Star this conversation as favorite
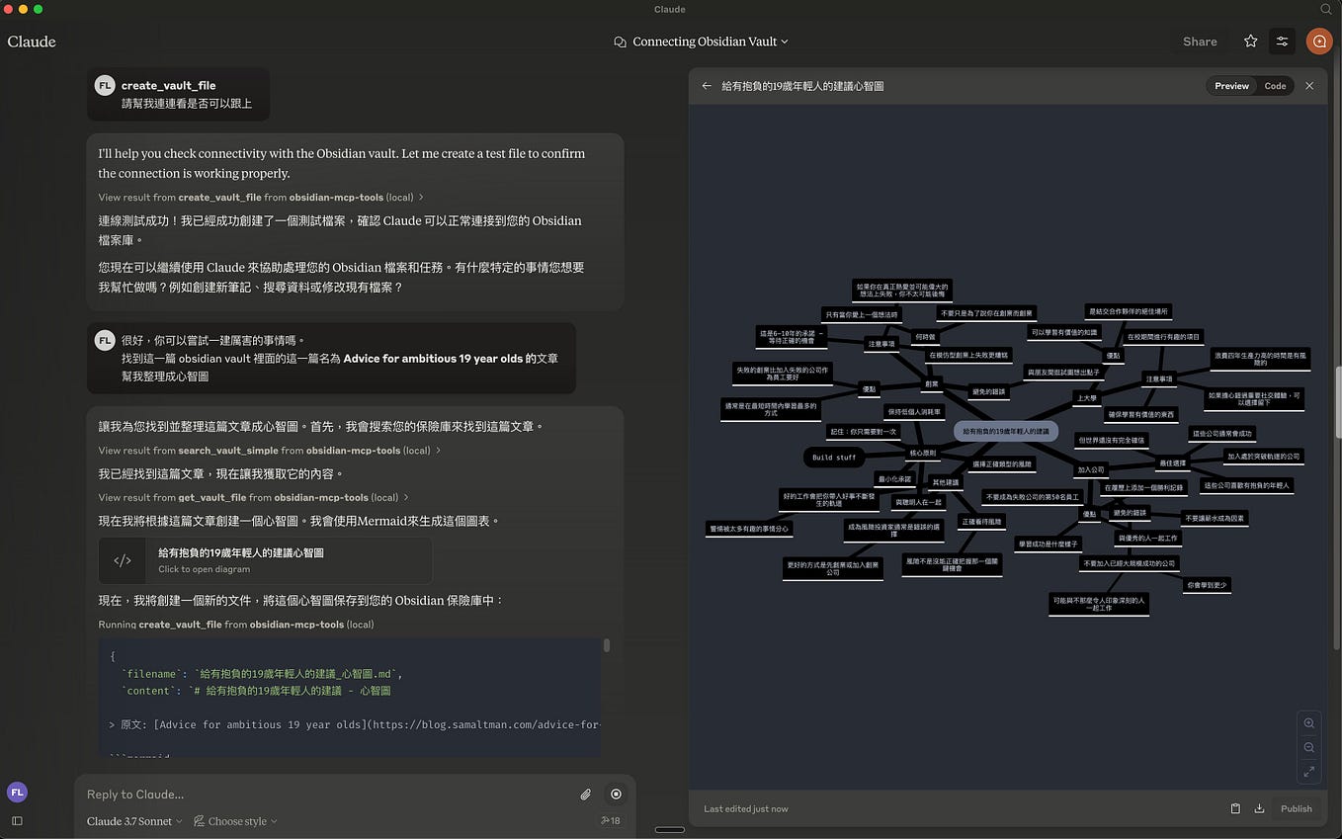This screenshot has height=839, width=1342. coord(1250,42)
